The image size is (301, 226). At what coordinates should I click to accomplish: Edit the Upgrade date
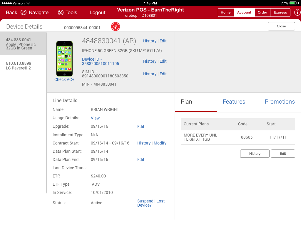(141, 127)
